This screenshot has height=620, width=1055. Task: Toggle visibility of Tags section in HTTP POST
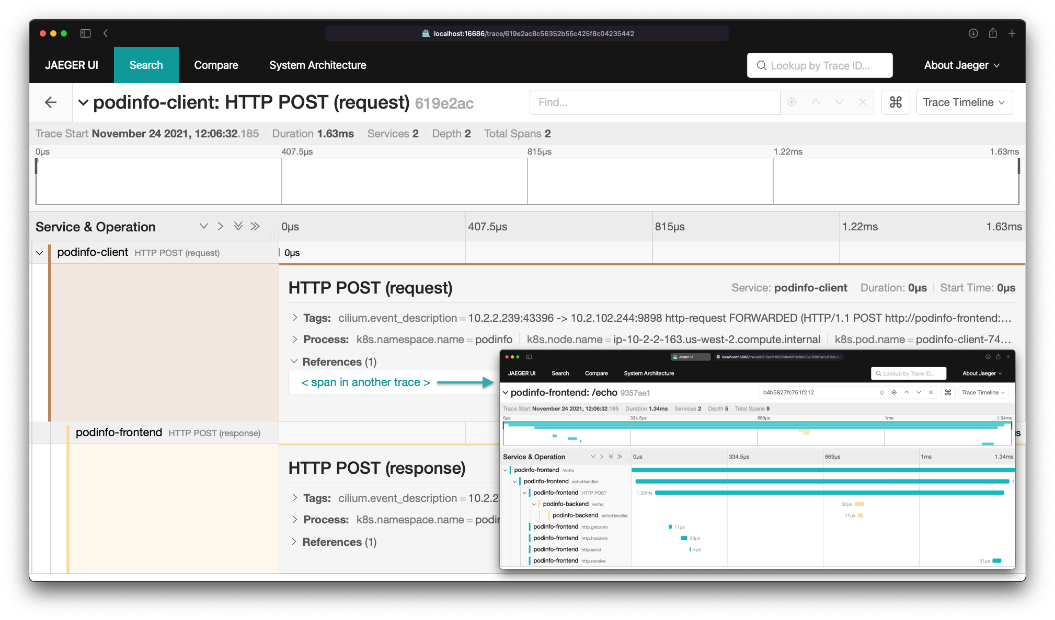291,319
